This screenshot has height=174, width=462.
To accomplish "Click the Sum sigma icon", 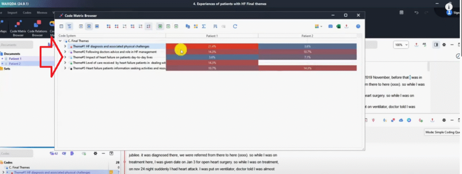I will (x=203, y=27).
